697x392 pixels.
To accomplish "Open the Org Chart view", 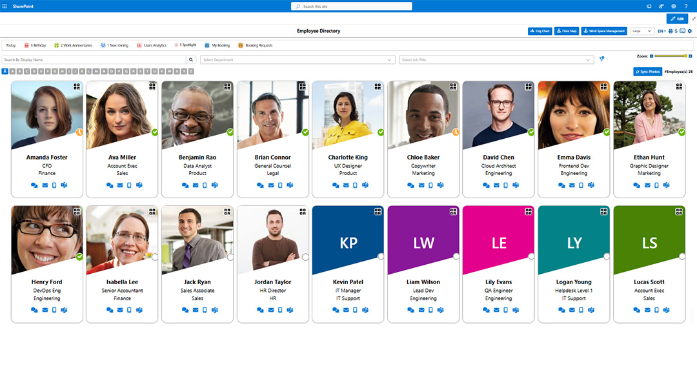I will tap(540, 31).
